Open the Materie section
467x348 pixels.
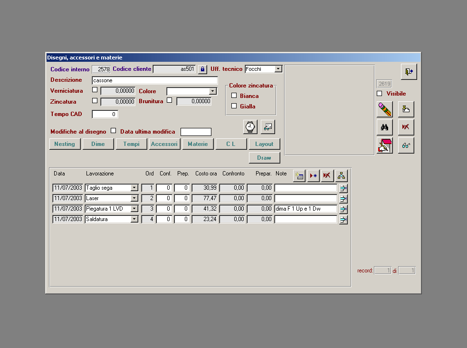(198, 144)
